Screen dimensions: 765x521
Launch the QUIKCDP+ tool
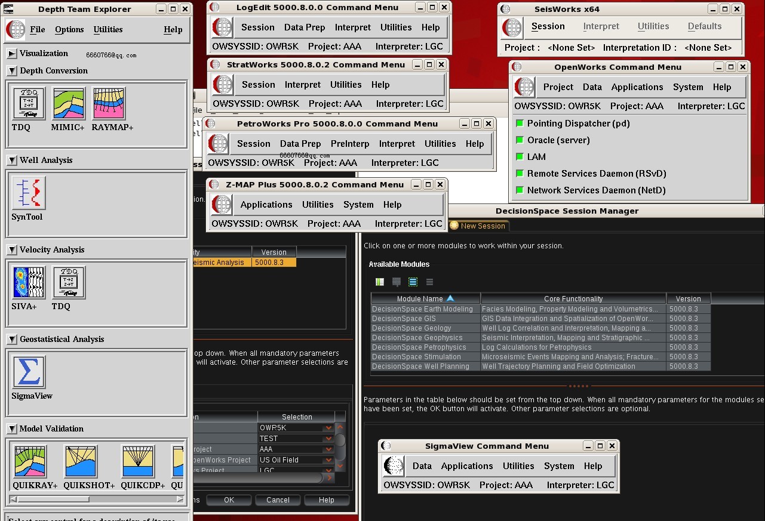pos(138,461)
